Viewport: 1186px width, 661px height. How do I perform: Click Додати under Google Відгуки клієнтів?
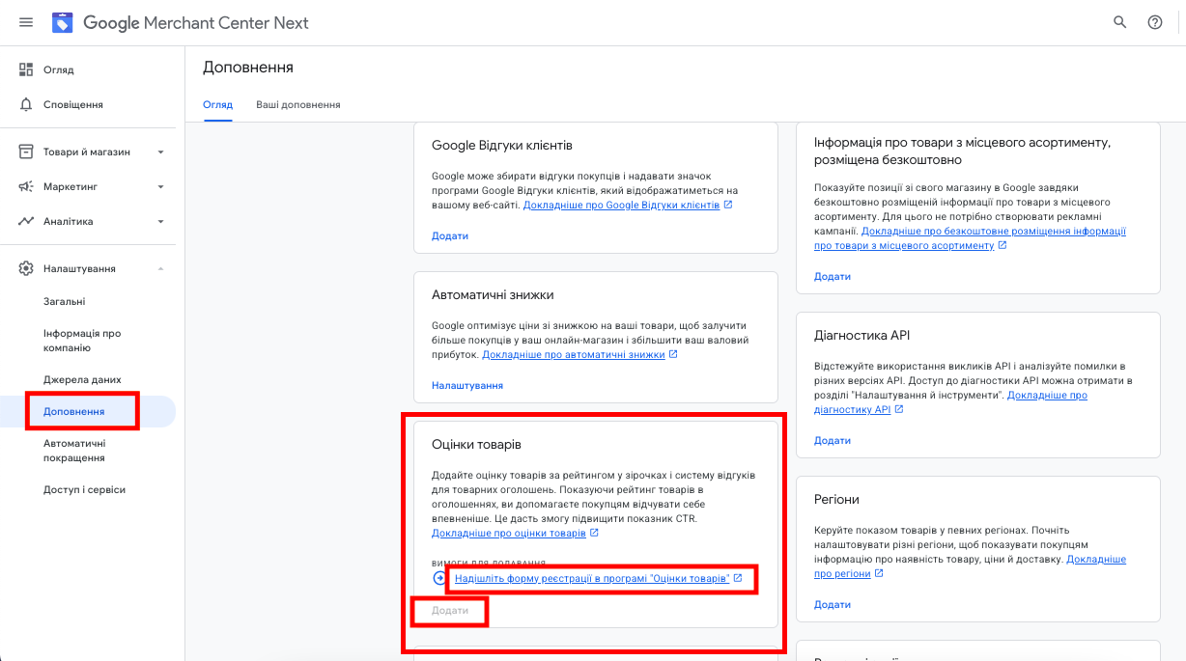450,235
